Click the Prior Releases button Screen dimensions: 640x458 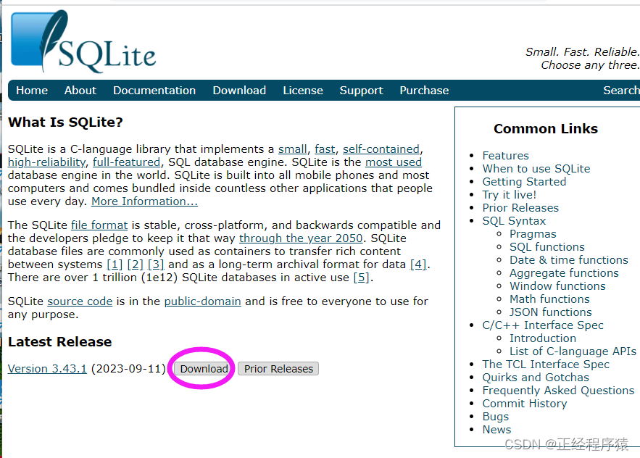pos(278,369)
